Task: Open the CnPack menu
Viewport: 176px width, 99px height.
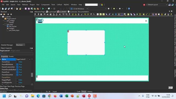Action: pos(59,5)
